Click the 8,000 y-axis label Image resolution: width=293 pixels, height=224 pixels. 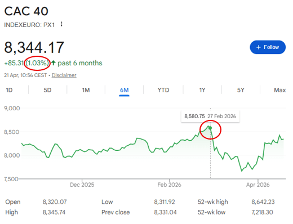tap(12, 155)
